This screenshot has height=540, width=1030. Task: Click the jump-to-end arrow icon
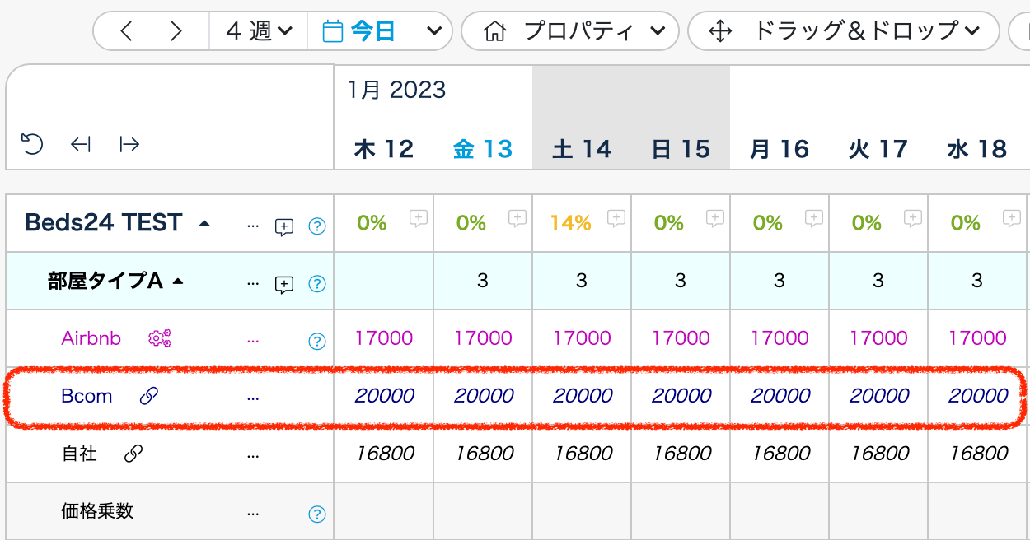(x=129, y=145)
